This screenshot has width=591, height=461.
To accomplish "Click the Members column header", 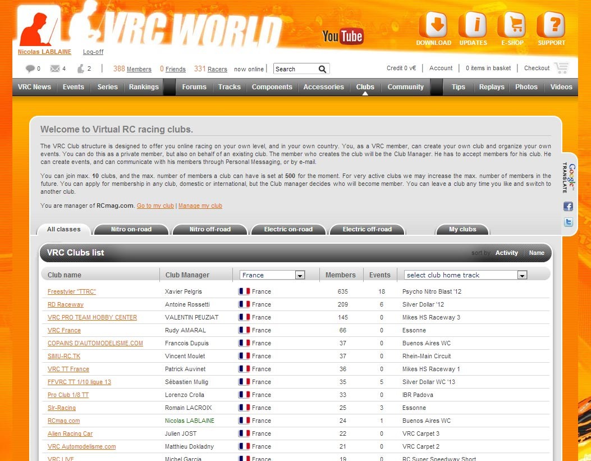I will point(340,275).
